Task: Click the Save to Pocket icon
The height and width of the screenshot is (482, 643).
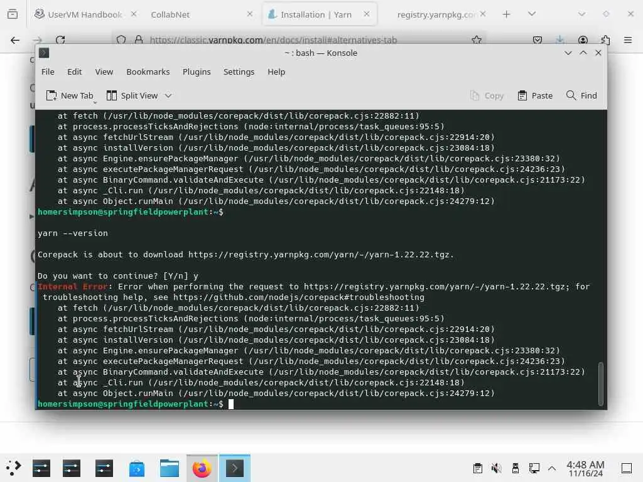Action: point(538,40)
